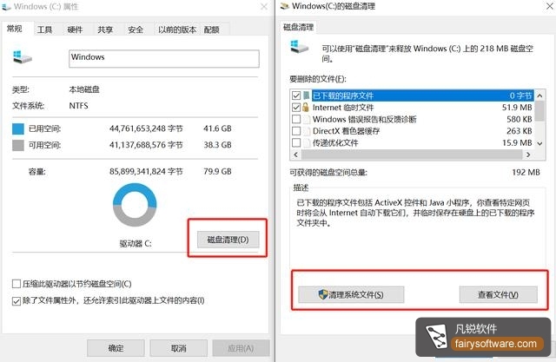Viewport: 556px width, 362px height.
Task: Enable 压缩此驱动器以节约磁盘空间 checkbox
Action: pos(17,284)
